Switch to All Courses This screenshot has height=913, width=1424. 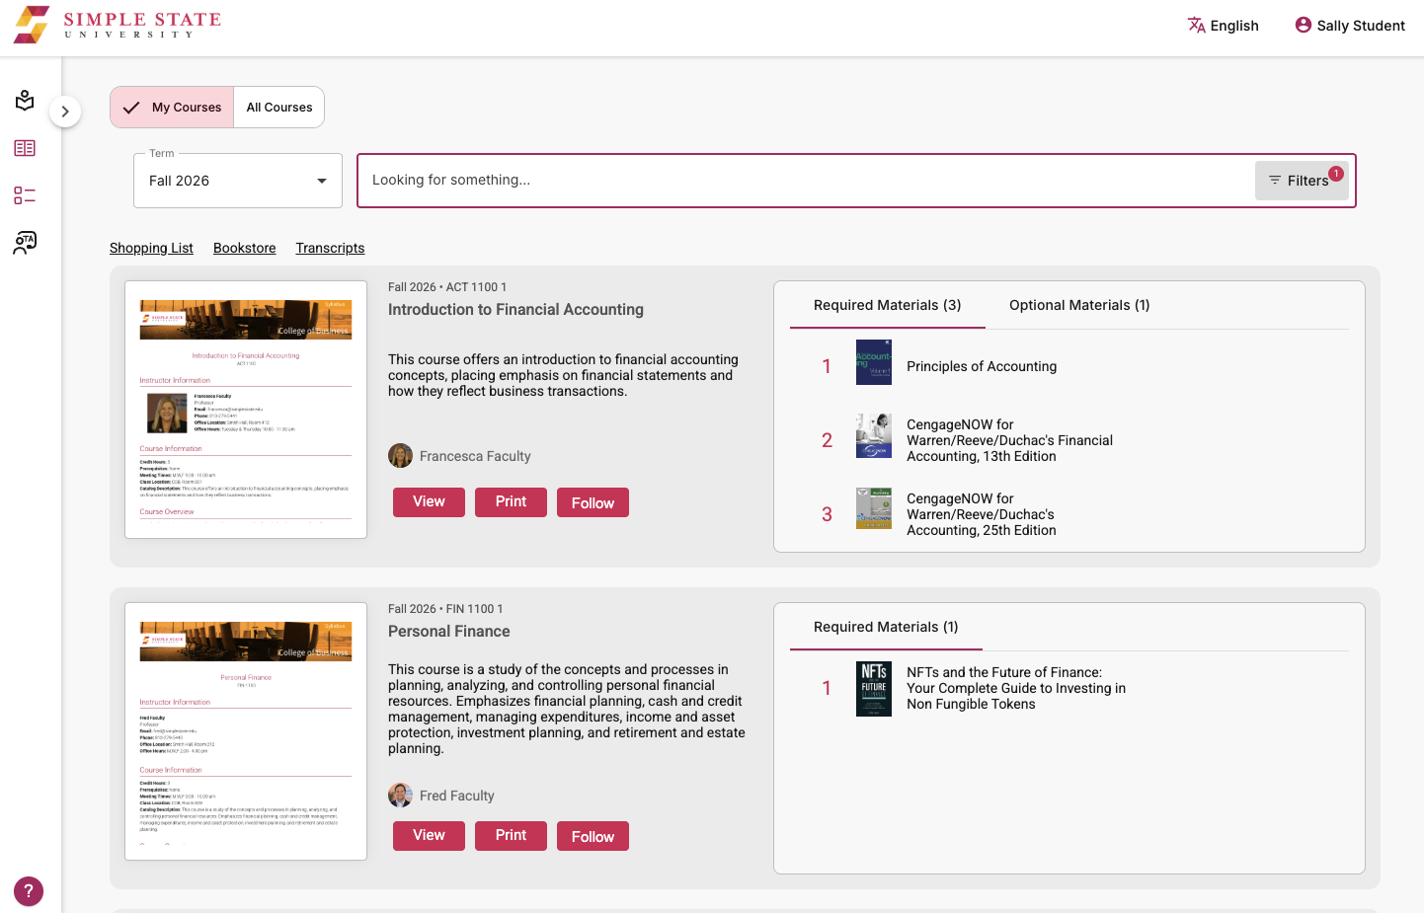(279, 108)
